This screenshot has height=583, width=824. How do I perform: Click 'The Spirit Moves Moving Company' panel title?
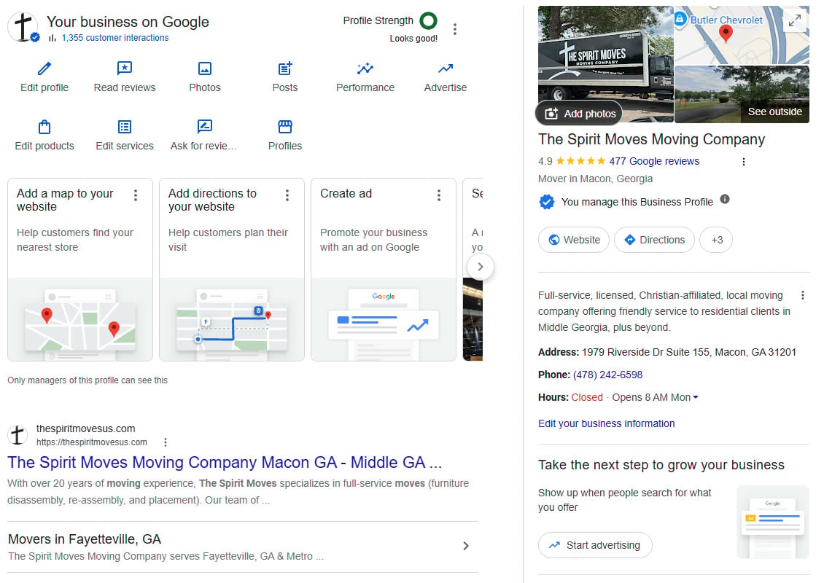(652, 139)
